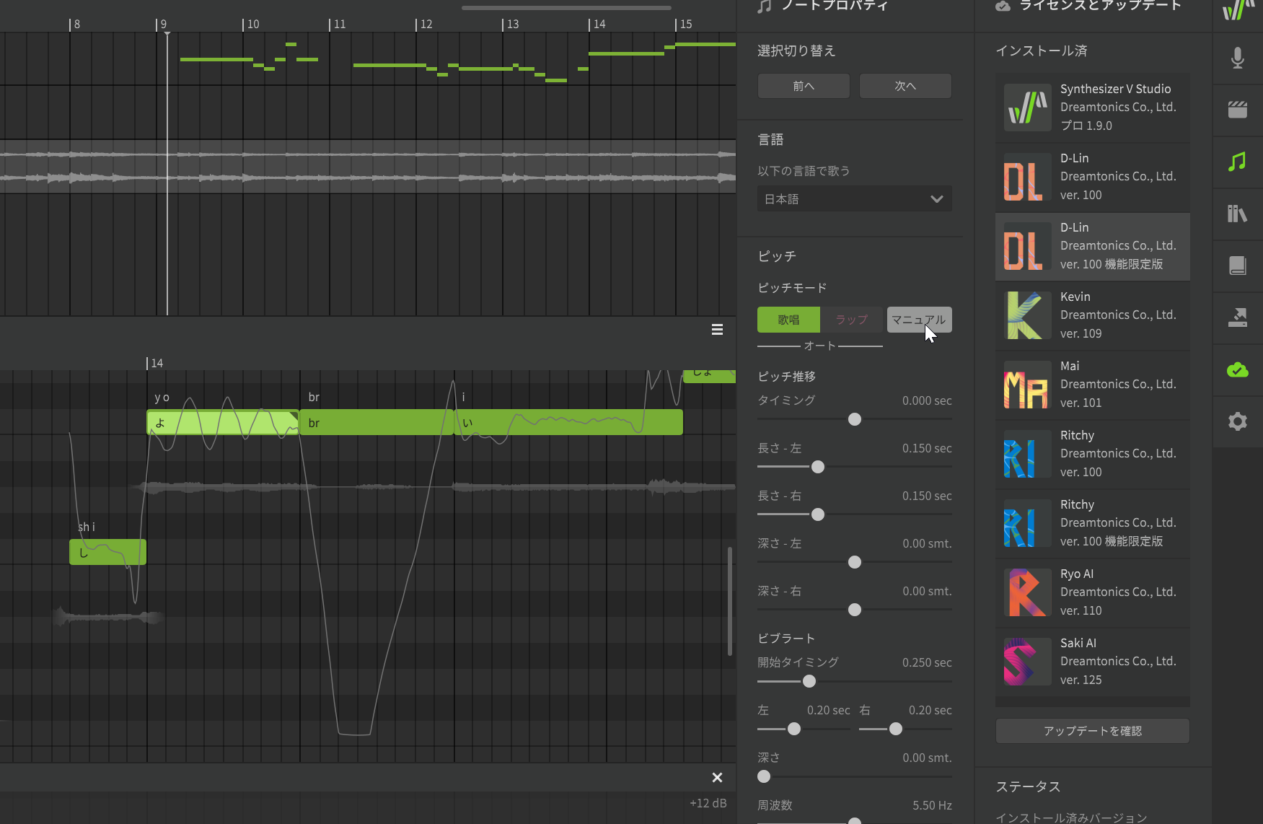This screenshot has width=1263, height=824.
Task: Open the license cloud-check panel icon
Action: click(1238, 369)
